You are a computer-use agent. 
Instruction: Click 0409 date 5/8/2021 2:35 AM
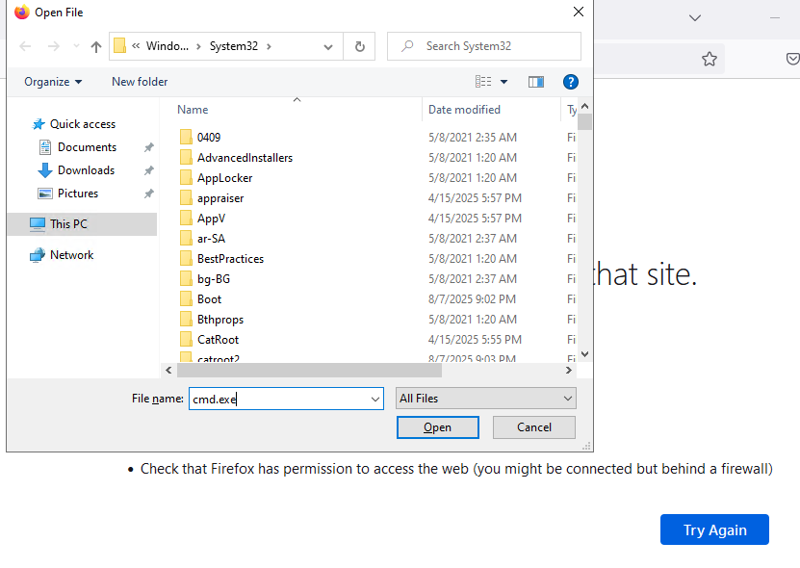point(473,138)
